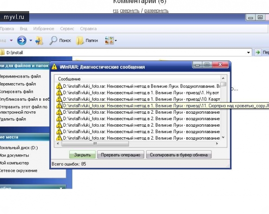The width and height of the screenshot is (269, 214).
Task: Click Переместить файл in the task pane
Action: pos(18,84)
